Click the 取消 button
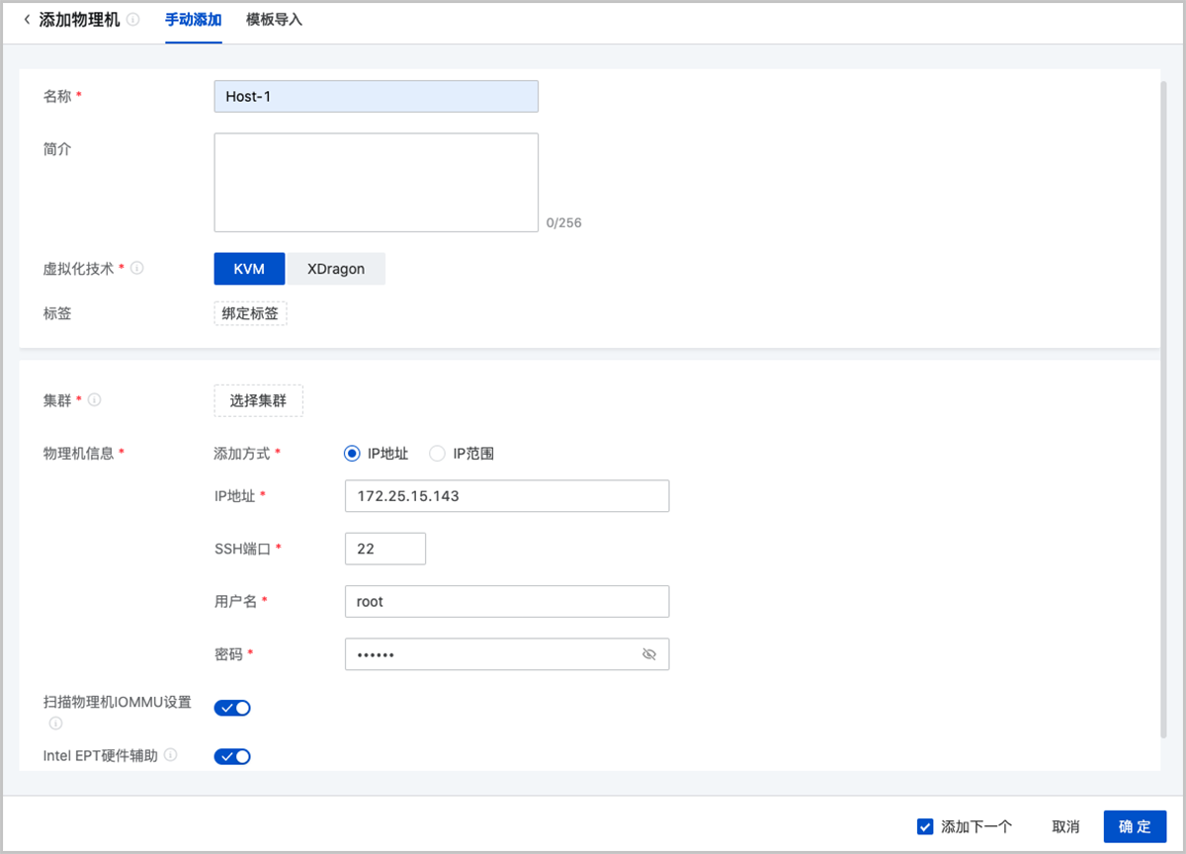The image size is (1186, 854). point(1065,826)
